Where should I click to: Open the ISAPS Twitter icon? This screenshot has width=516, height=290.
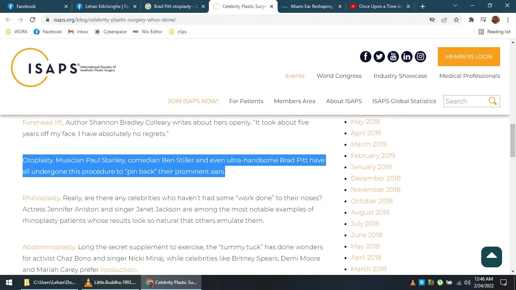(379, 57)
